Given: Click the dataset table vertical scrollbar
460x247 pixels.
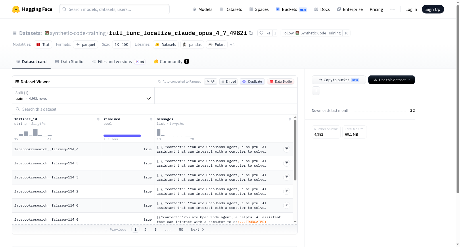Looking at the screenshot, I should [295, 150].
